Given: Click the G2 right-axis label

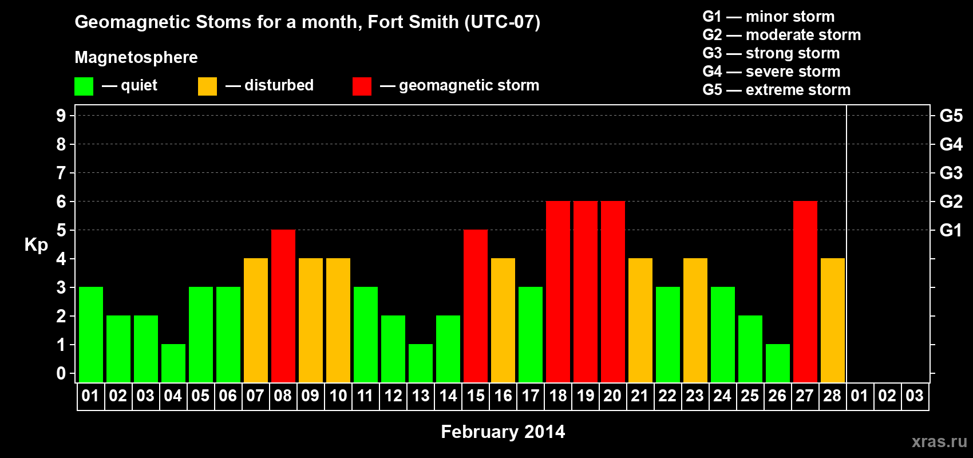Looking at the screenshot, I should 951,202.
